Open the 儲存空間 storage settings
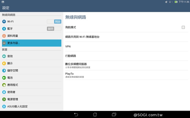 [32, 71]
